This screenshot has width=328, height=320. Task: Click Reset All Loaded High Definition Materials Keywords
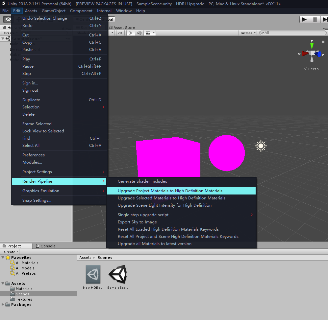coord(181,229)
